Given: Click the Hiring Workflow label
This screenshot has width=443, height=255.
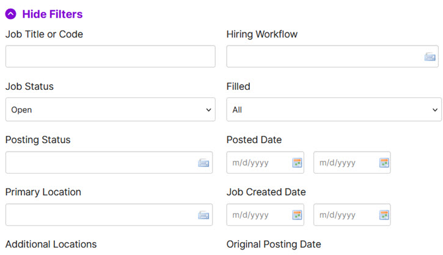Looking at the screenshot, I should coord(262,34).
